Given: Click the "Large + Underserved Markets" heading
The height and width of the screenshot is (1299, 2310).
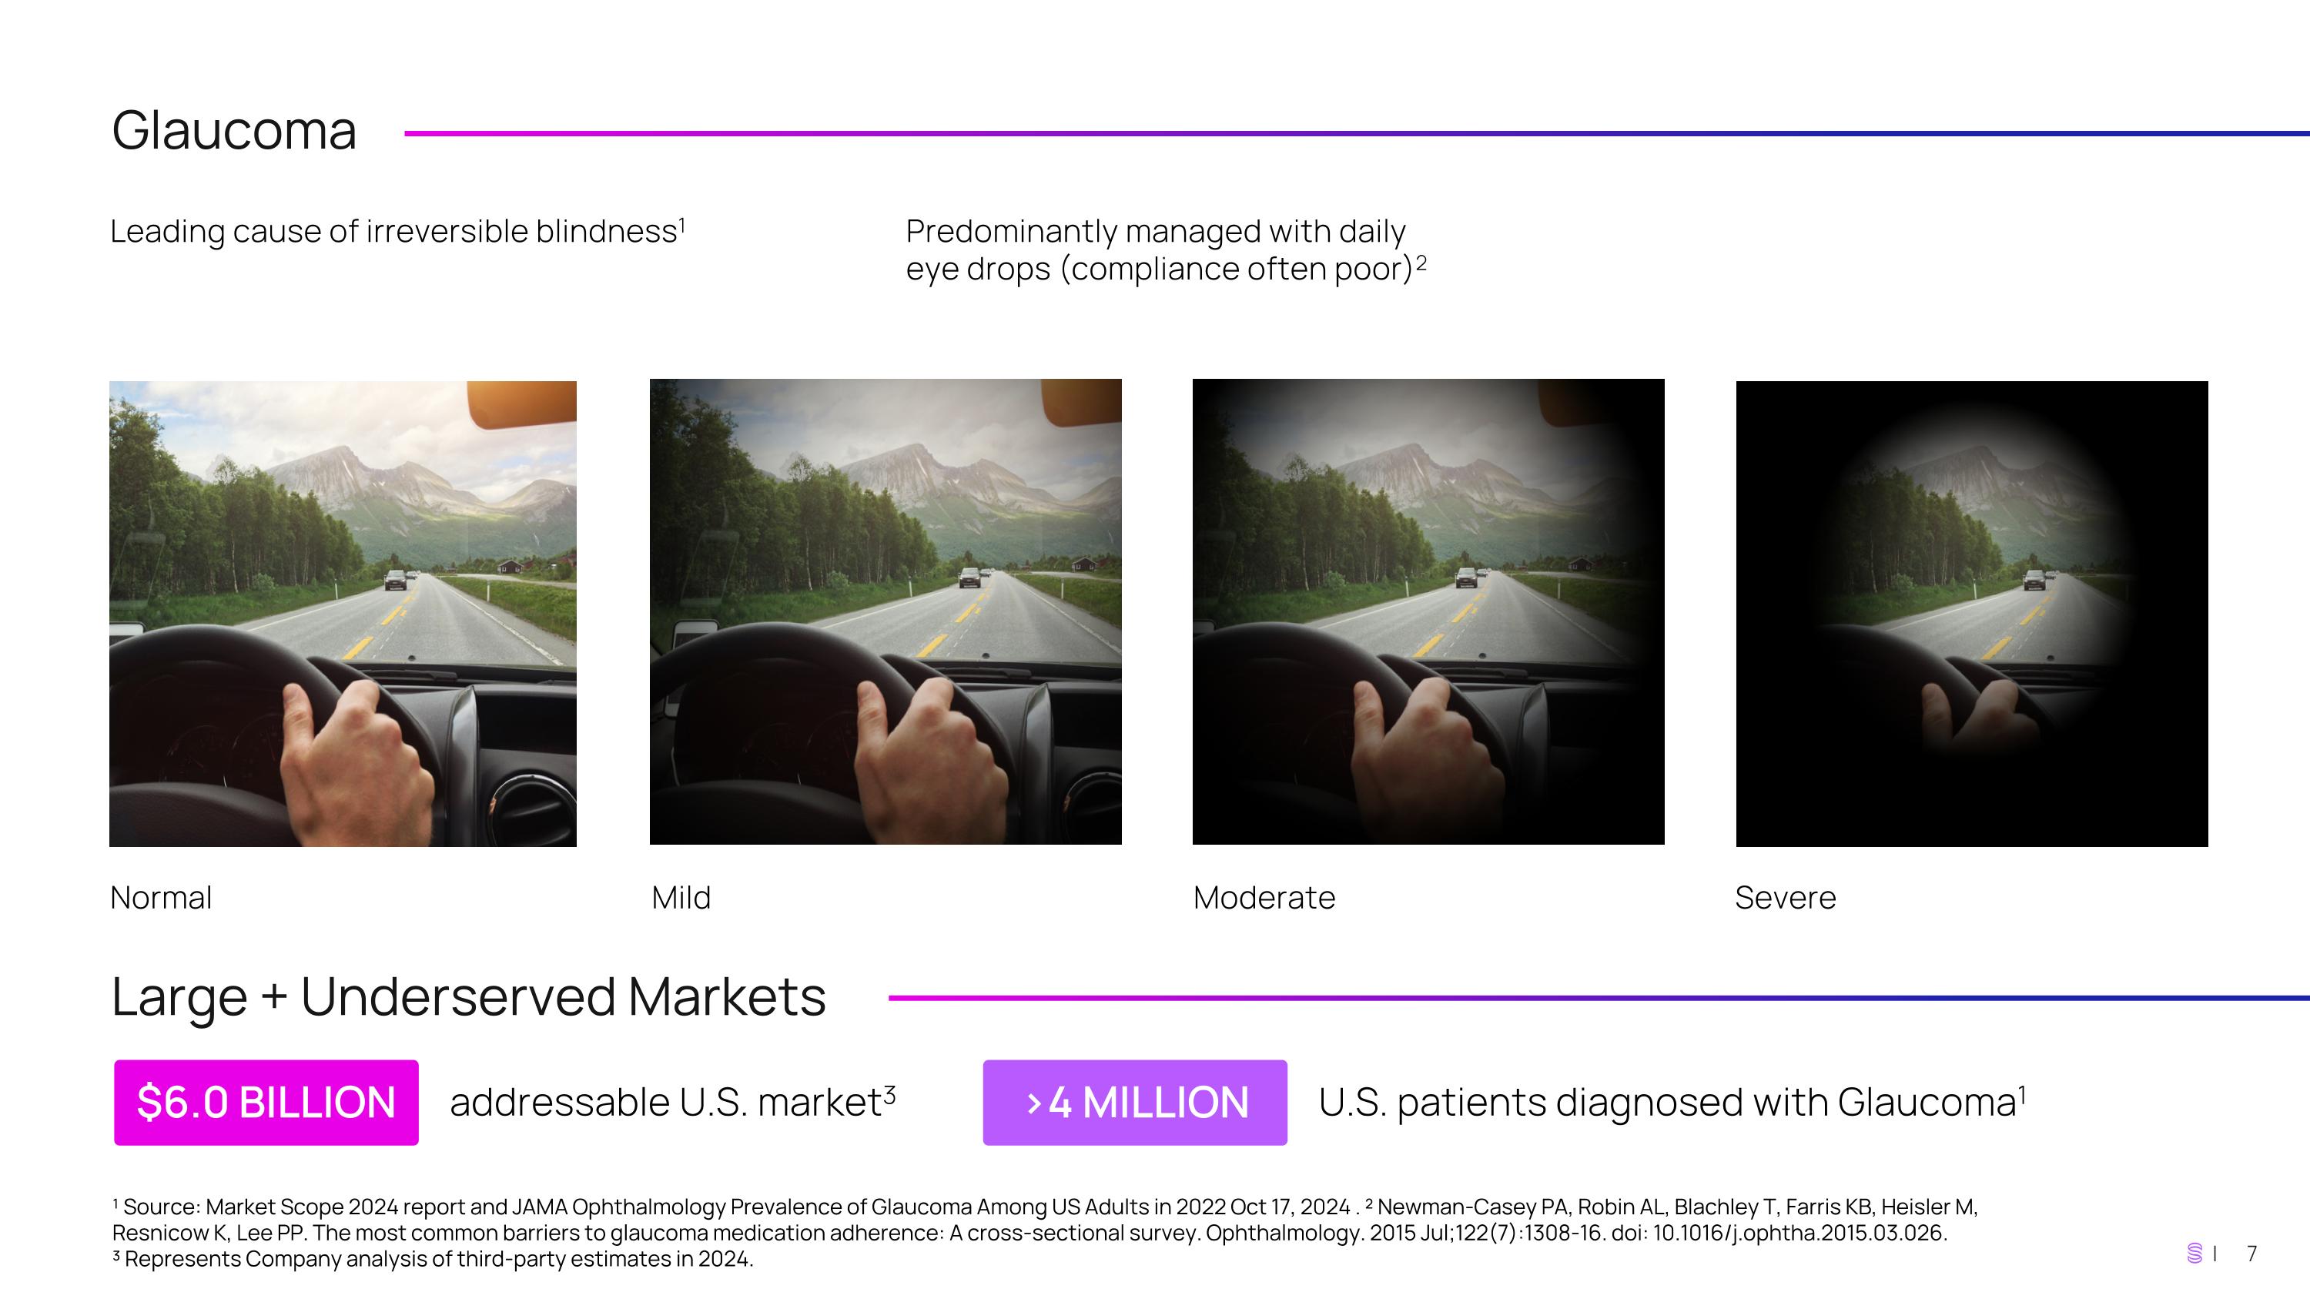Looking at the screenshot, I should [x=468, y=997].
